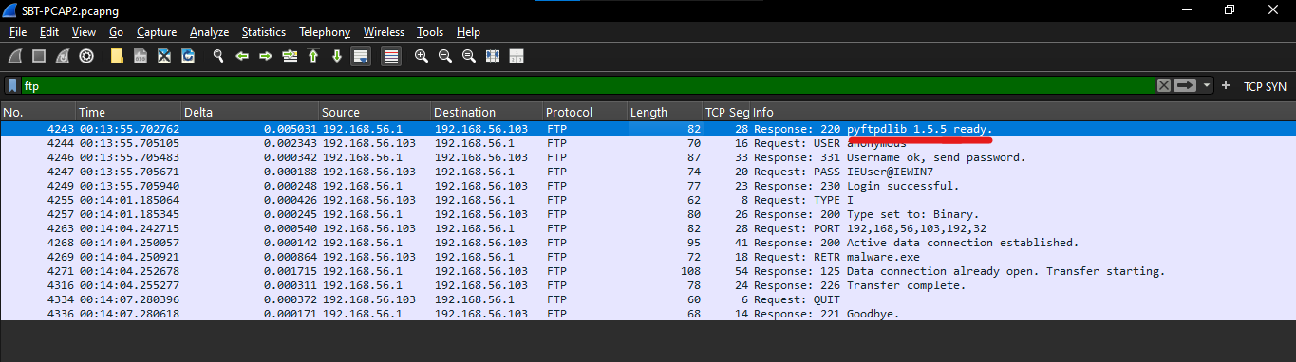Open recent display filter history dropdown
1296x362 pixels.
pyautogui.click(x=1207, y=85)
